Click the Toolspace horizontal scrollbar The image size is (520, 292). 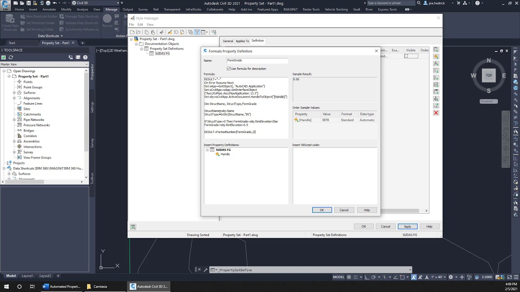(24, 182)
